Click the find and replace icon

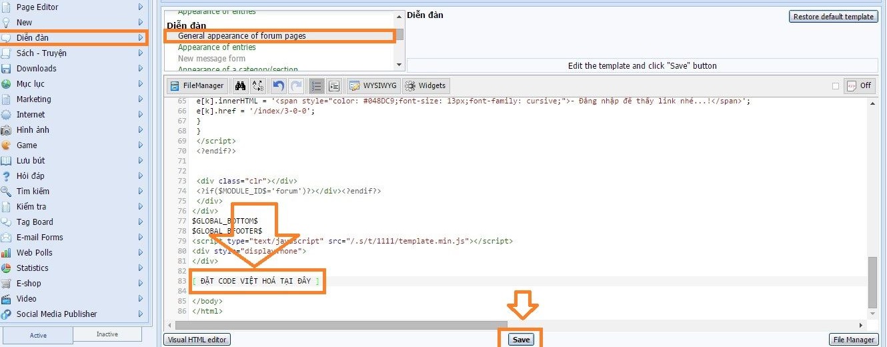click(258, 86)
